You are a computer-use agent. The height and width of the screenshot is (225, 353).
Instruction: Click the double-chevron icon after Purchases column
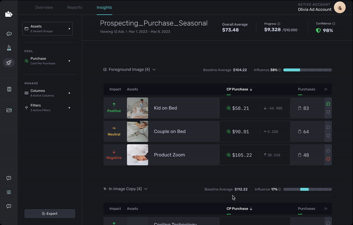(x=326, y=89)
